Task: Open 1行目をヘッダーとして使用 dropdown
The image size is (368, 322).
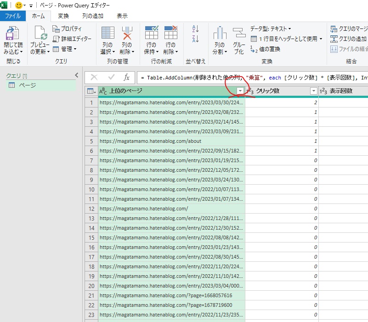Action: 287,39
